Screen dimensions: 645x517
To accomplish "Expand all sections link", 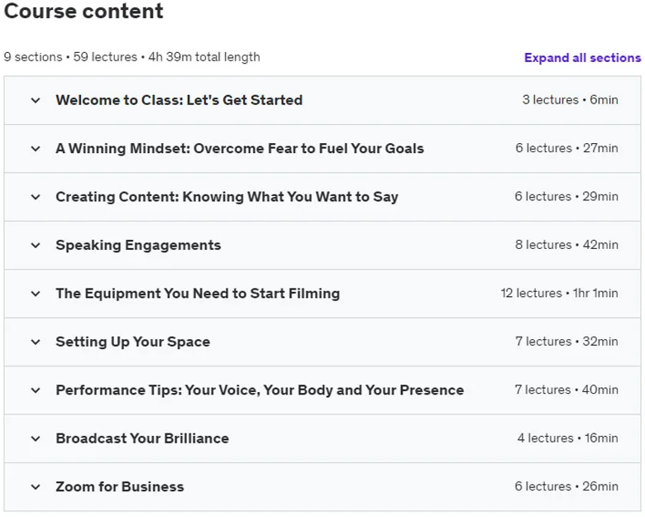I will tap(582, 58).
